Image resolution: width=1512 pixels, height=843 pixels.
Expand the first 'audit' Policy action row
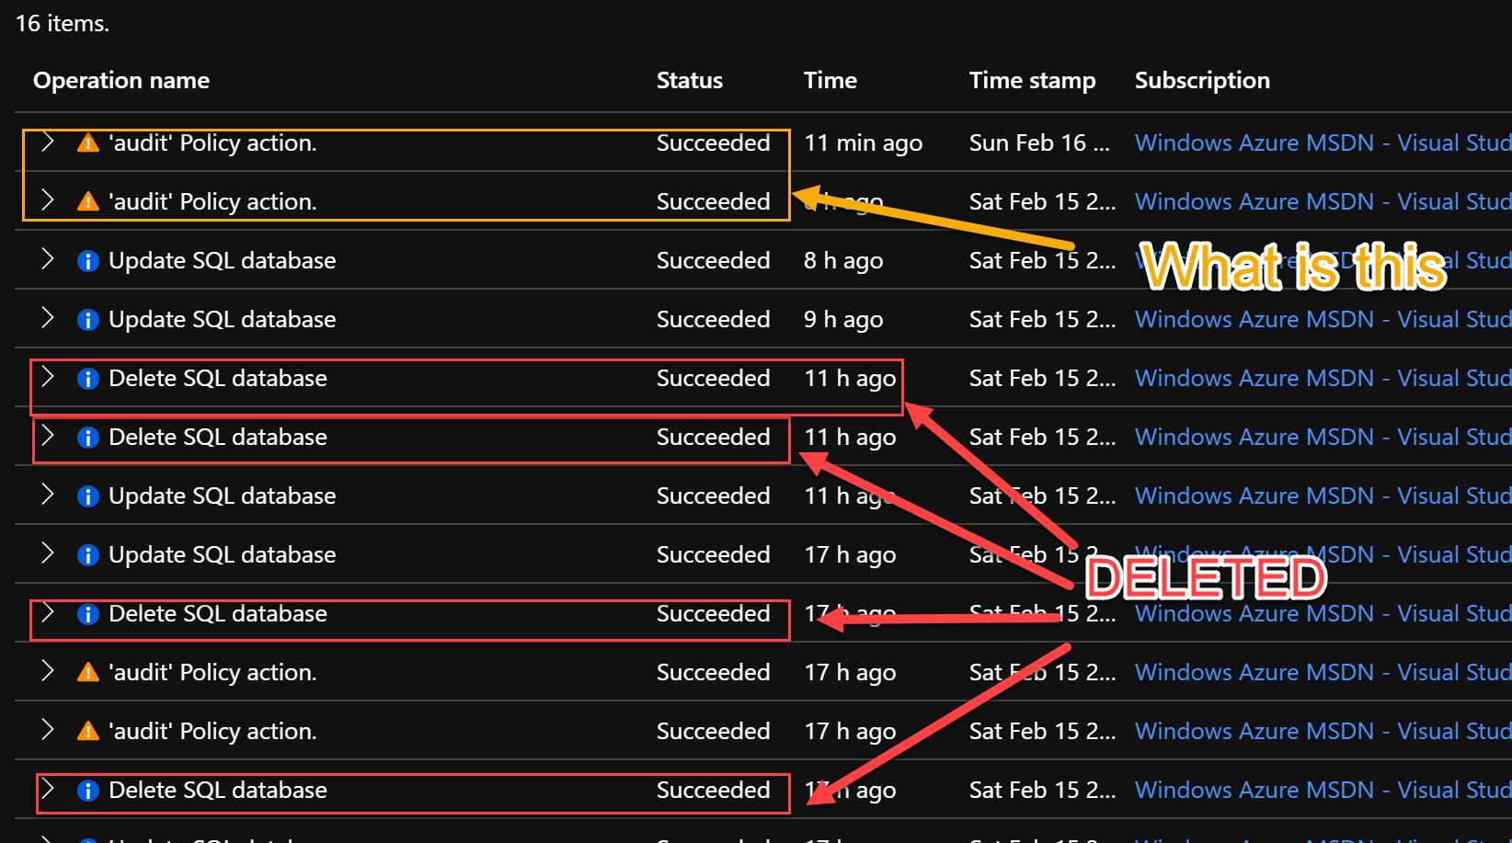pyautogui.click(x=48, y=142)
